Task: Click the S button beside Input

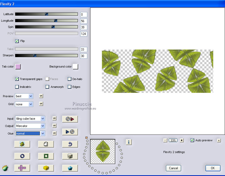Action: tap(54, 118)
